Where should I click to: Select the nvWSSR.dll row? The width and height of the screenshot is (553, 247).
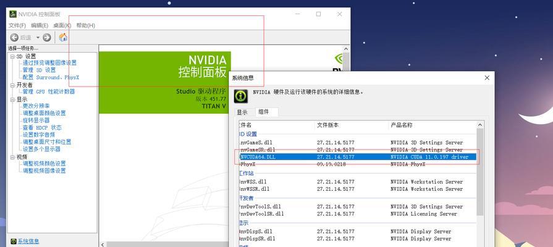coord(358,189)
